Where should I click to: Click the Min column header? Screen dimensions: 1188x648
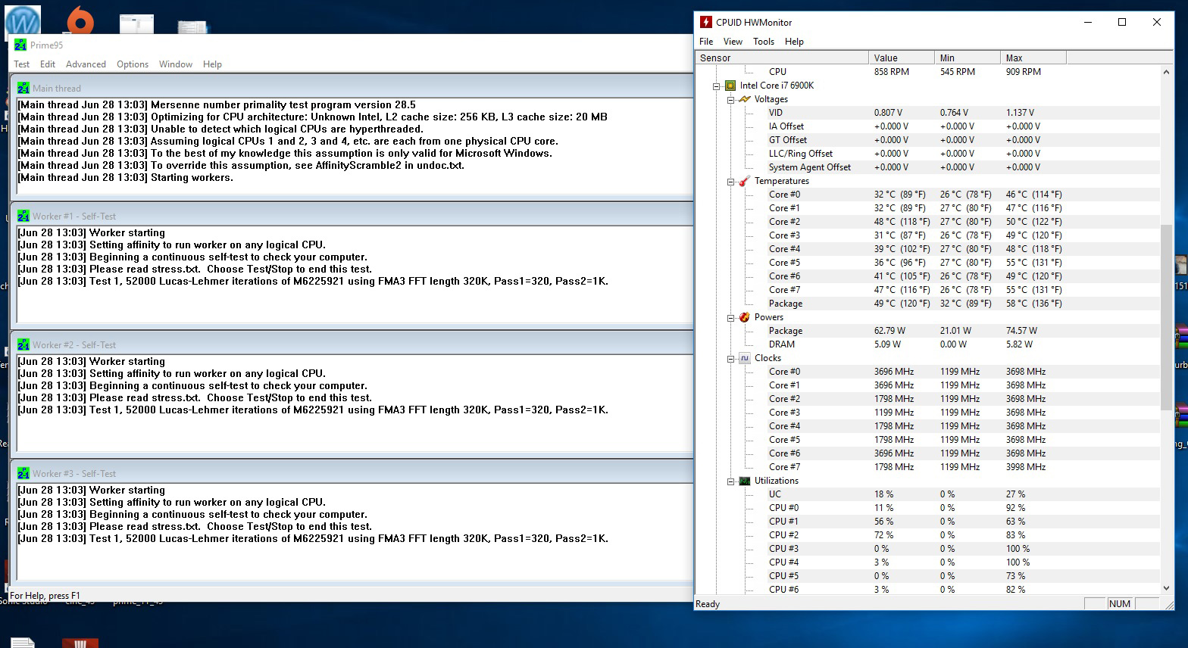[968, 58]
